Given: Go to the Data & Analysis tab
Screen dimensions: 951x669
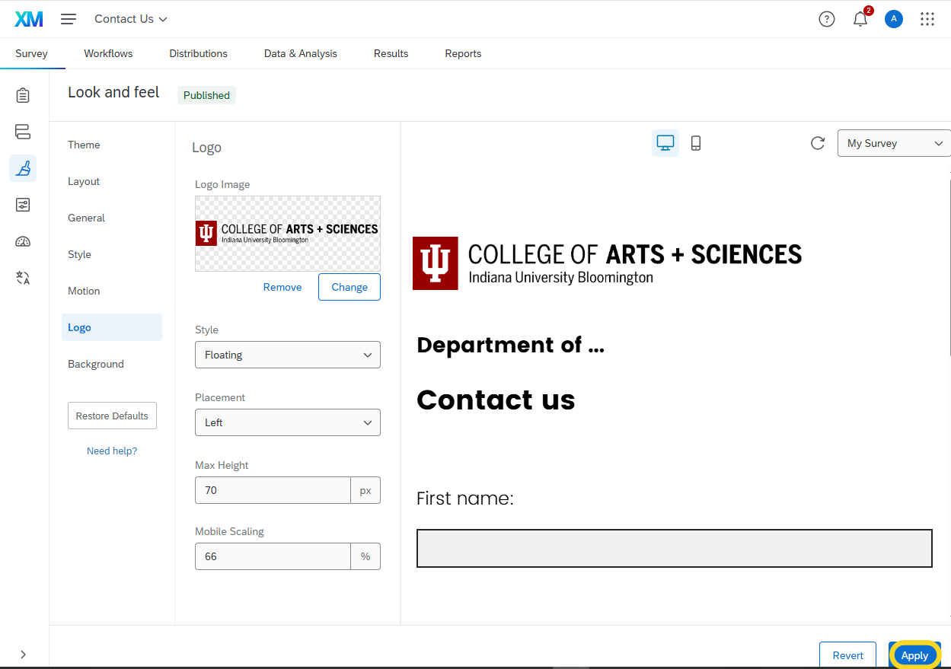Looking at the screenshot, I should pos(300,53).
